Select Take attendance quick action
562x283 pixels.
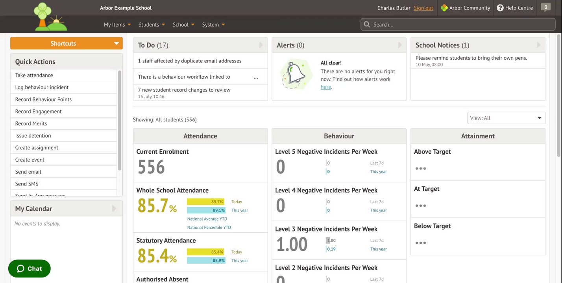pyautogui.click(x=64, y=75)
